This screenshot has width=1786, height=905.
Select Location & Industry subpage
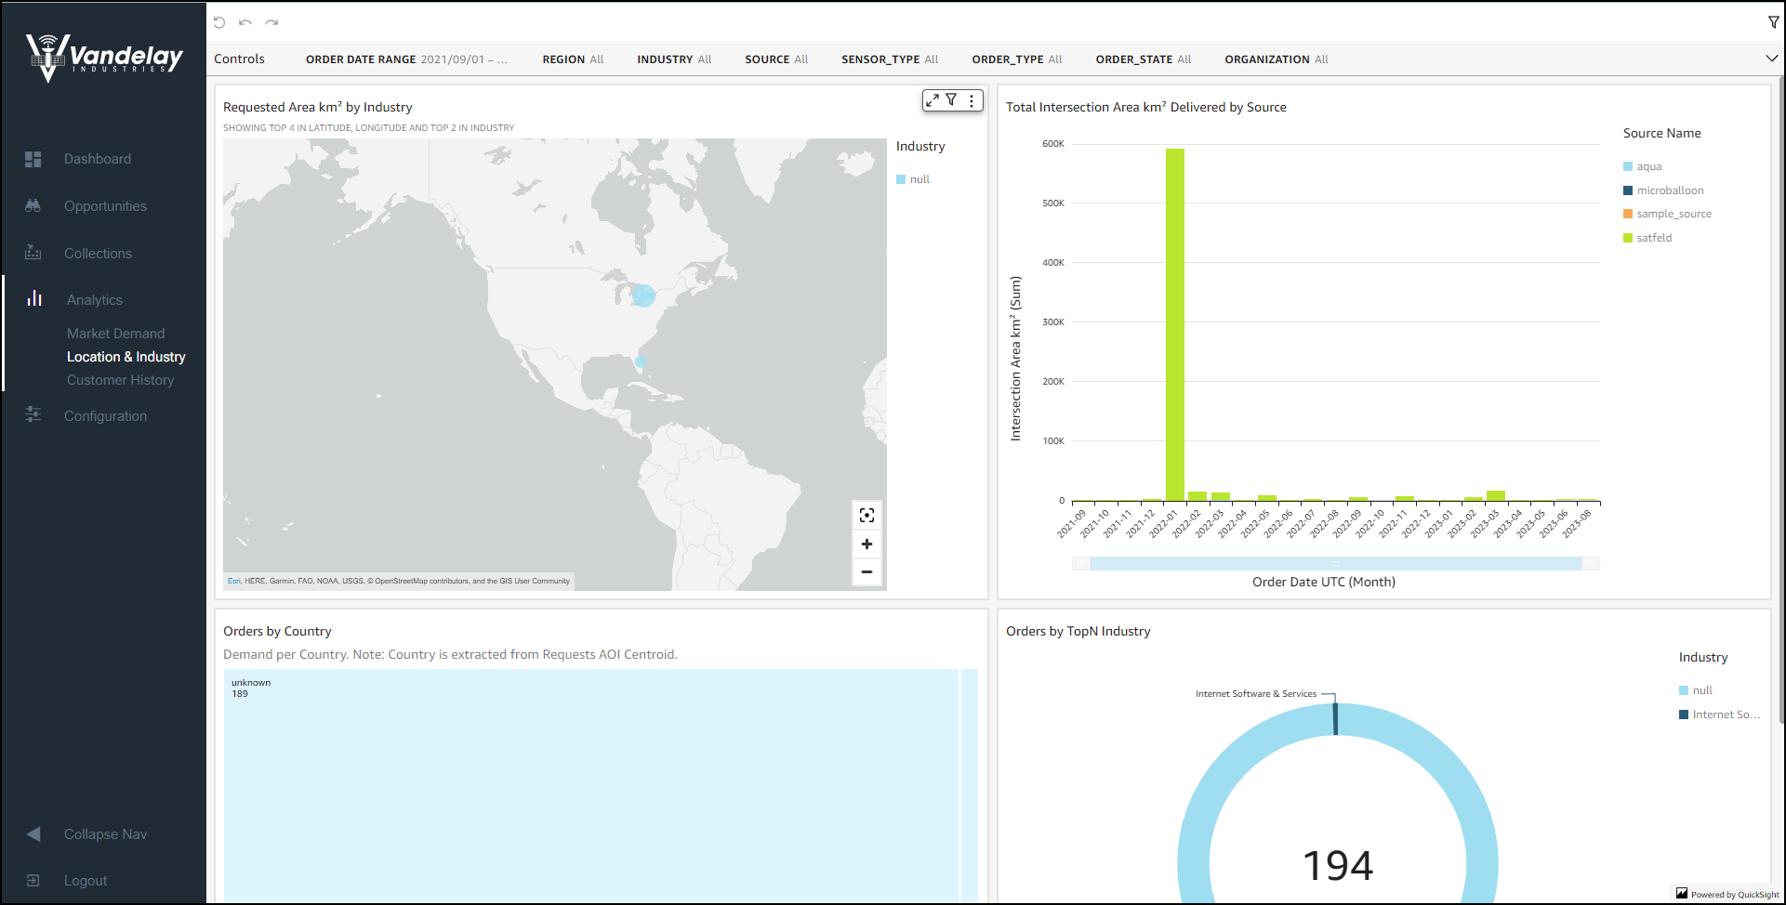click(126, 357)
